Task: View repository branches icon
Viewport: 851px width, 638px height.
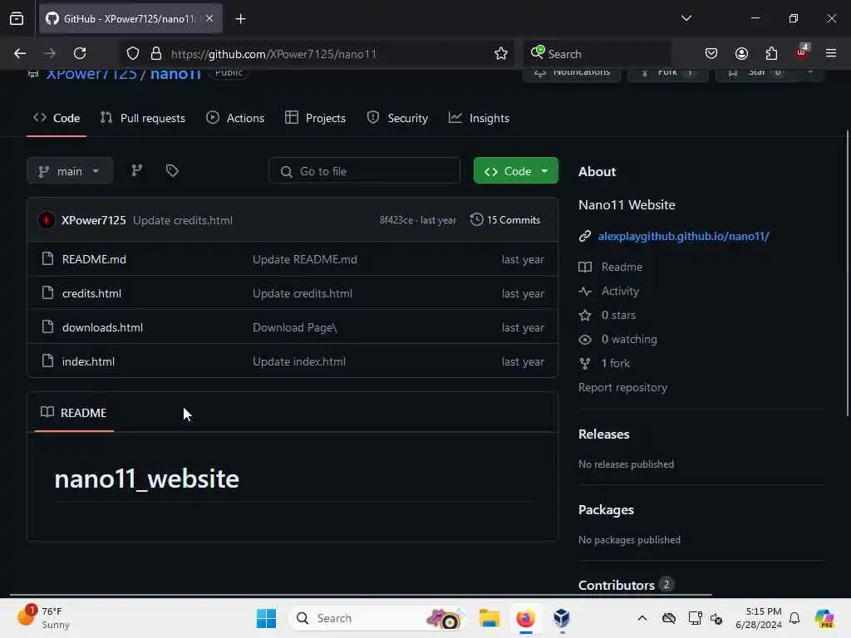Action: 137,170
